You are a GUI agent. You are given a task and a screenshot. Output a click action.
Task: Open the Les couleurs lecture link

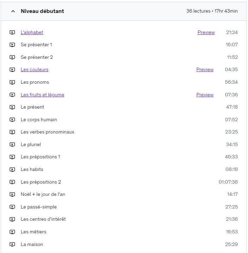(34, 70)
